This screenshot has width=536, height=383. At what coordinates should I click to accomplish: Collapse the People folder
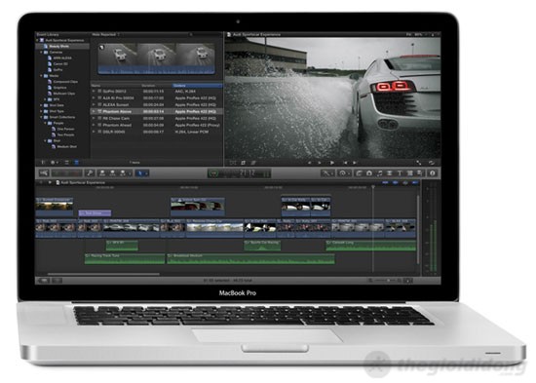click(45, 123)
